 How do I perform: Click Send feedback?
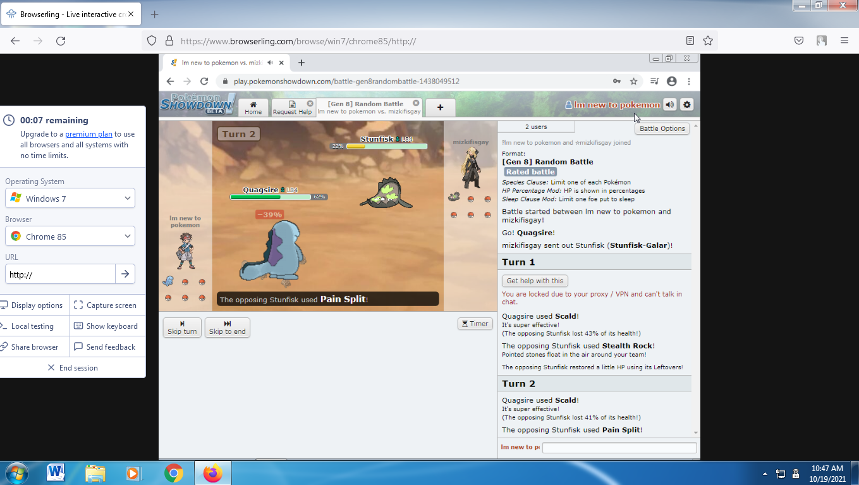[105, 347]
